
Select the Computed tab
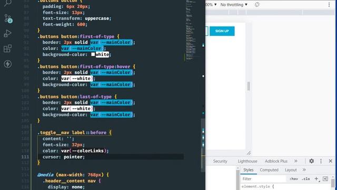(269, 170)
